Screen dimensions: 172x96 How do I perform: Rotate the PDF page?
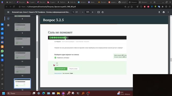(103, 12)
